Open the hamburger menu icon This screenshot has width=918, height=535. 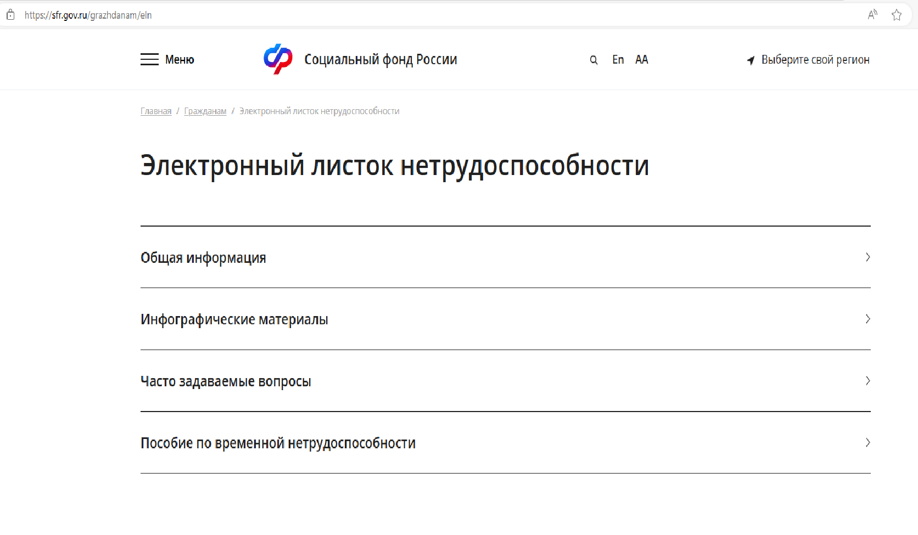point(149,59)
